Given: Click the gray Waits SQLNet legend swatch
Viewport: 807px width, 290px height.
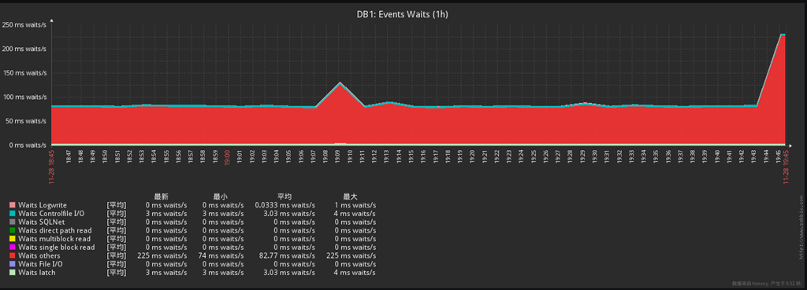Looking at the screenshot, I should point(13,222).
